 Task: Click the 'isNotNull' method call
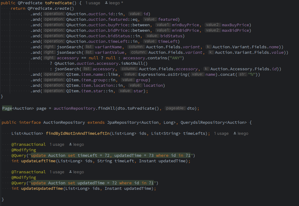point(132,64)
